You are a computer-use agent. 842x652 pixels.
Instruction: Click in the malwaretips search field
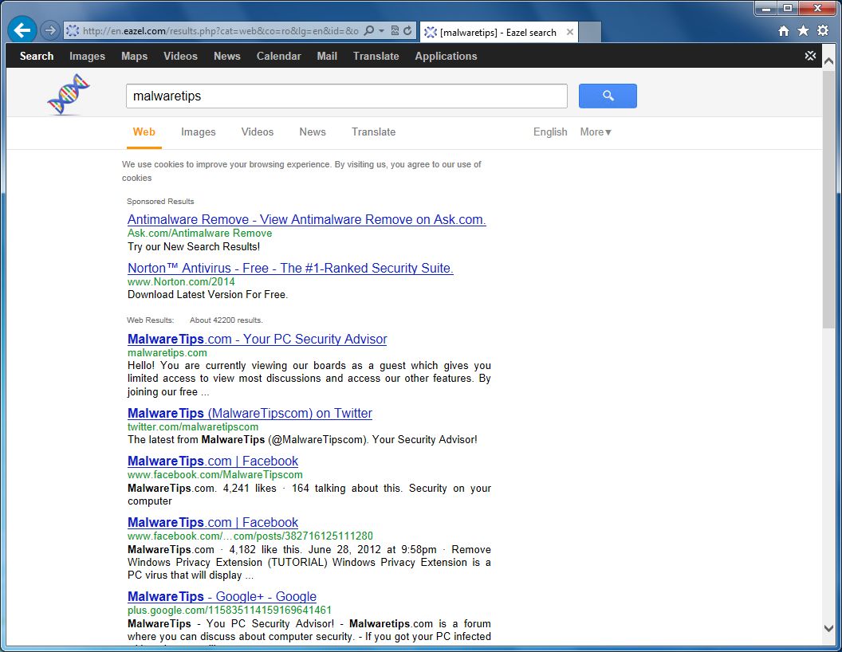pyautogui.click(x=346, y=96)
